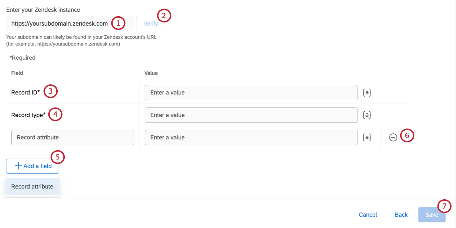Select Record attribute from the dropdown menu

tap(32, 187)
